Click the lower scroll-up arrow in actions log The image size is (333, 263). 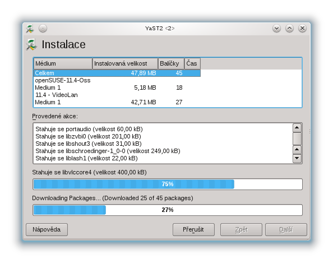[x=297, y=150]
